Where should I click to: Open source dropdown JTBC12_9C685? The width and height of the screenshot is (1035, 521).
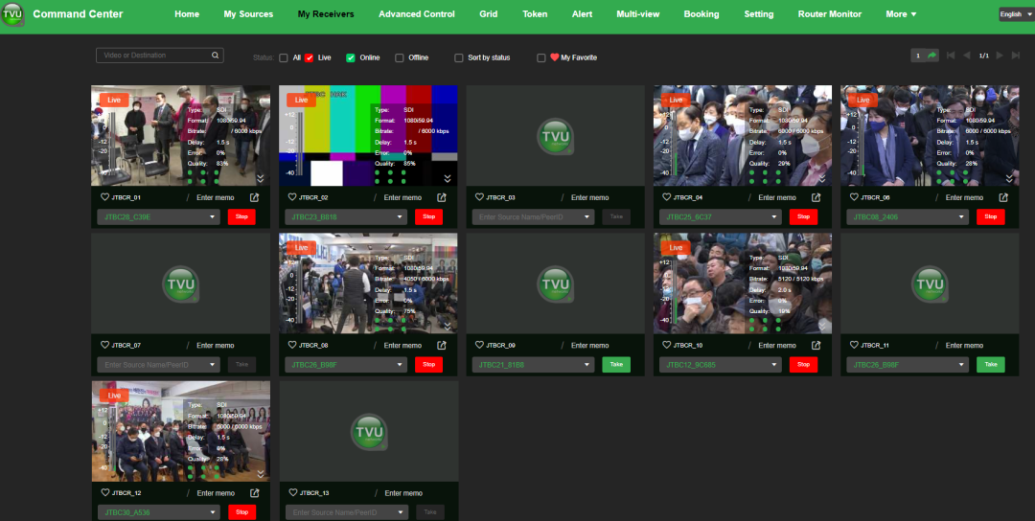pyautogui.click(x=720, y=365)
